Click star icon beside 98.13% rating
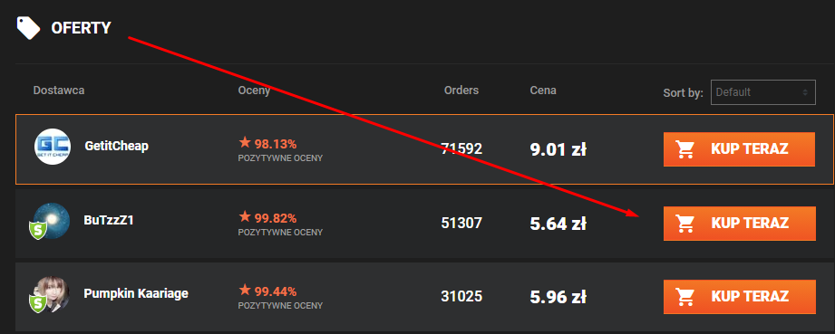 click(245, 142)
